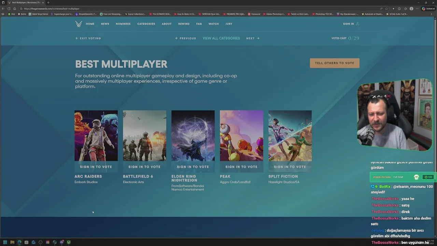Open the Microsoft Store from the taskbar
The height and width of the screenshot is (246, 437).
[x=26, y=242]
